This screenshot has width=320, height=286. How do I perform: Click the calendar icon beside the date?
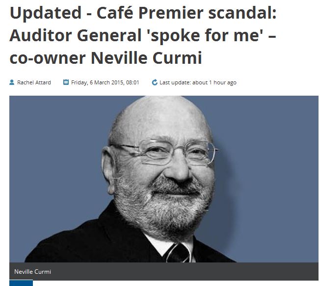(66, 82)
